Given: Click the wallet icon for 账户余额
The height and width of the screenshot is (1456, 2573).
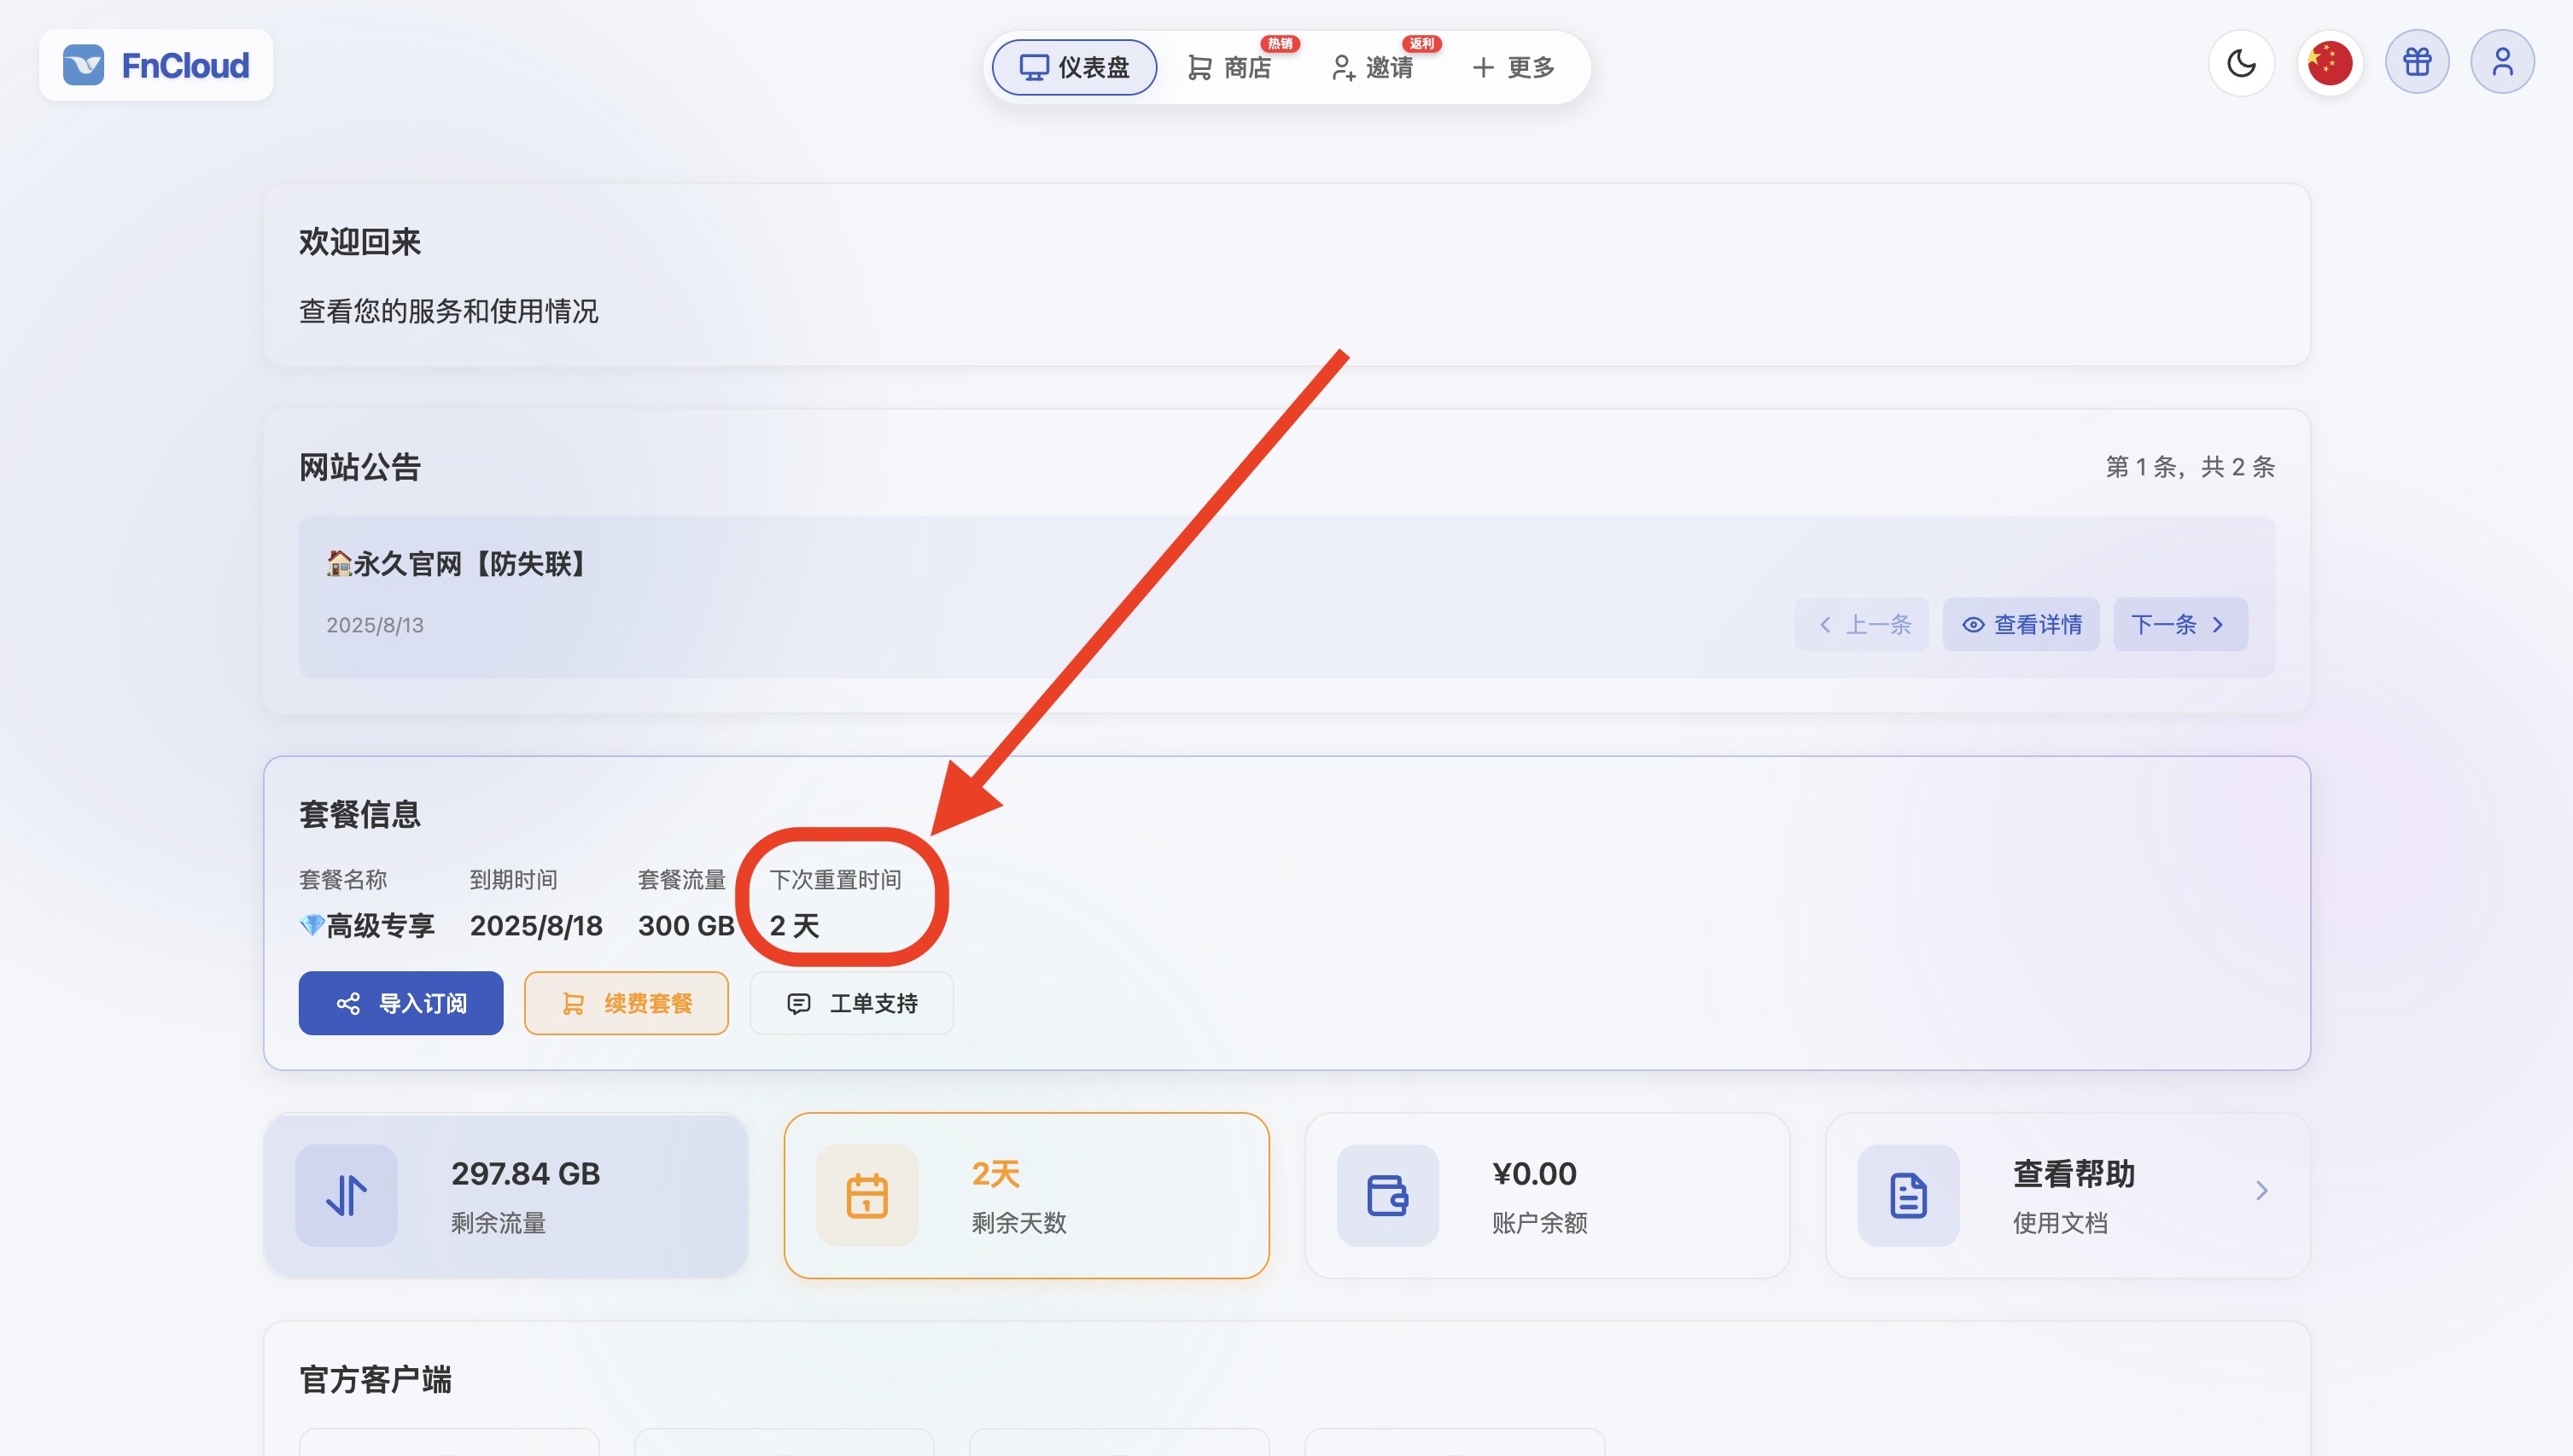Looking at the screenshot, I should click(x=1387, y=1195).
